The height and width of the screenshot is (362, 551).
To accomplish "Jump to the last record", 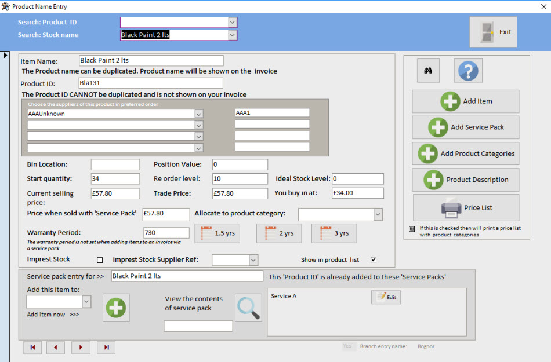I will pyautogui.click(x=106, y=347).
